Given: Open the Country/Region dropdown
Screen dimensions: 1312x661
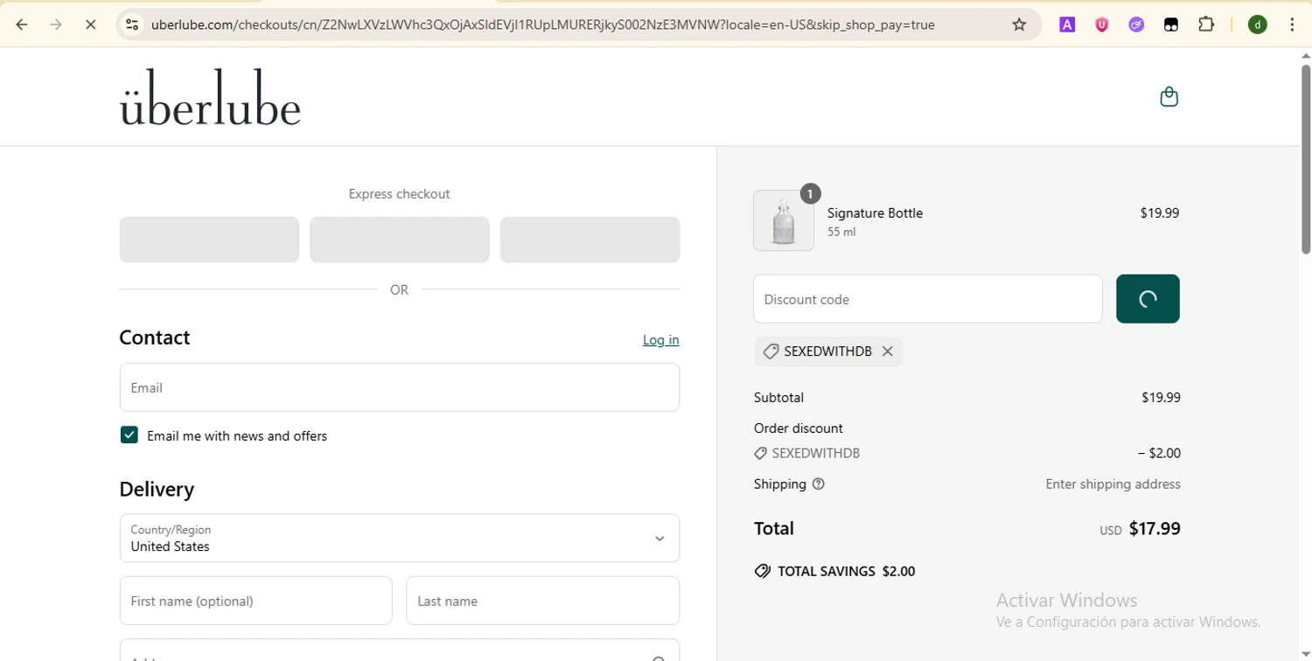Looking at the screenshot, I should pyautogui.click(x=400, y=538).
